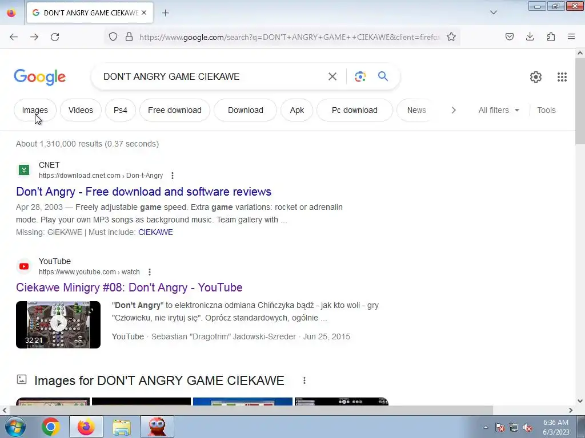
Task: Bookmark this page with the star icon
Action: coord(451,36)
